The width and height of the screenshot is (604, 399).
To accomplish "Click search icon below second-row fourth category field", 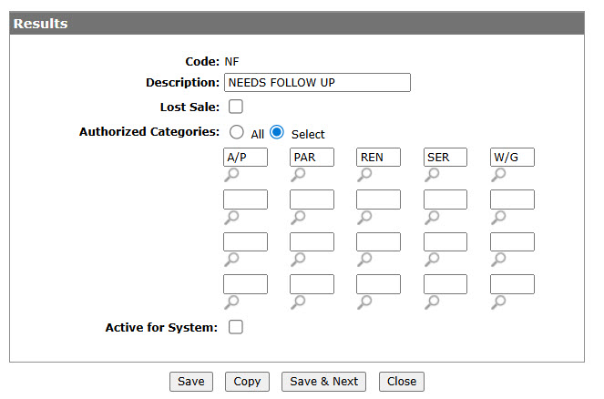I will click(x=432, y=218).
